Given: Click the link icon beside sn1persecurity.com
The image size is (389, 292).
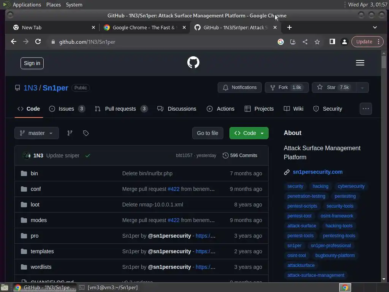Looking at the screenshot, I should 286,172.
